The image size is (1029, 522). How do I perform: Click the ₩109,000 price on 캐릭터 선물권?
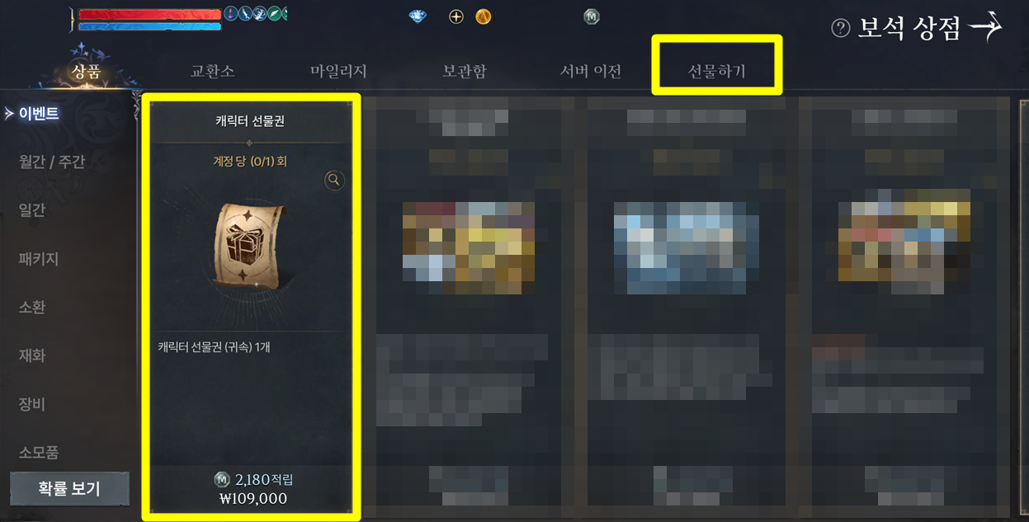tap(254, 499)
